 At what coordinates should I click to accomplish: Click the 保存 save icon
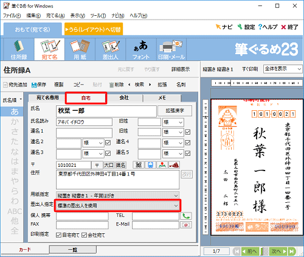coord(39,85)
